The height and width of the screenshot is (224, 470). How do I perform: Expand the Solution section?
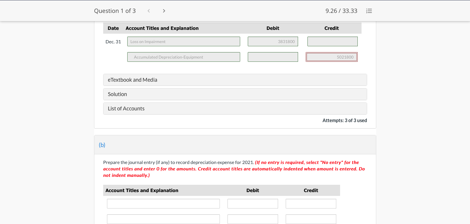coord(235,94)
